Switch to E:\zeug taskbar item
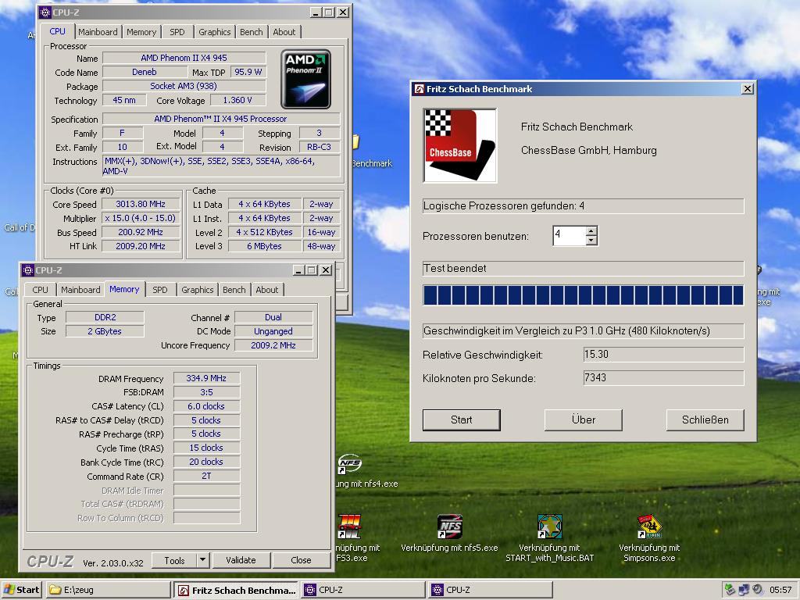 point(108,590)
